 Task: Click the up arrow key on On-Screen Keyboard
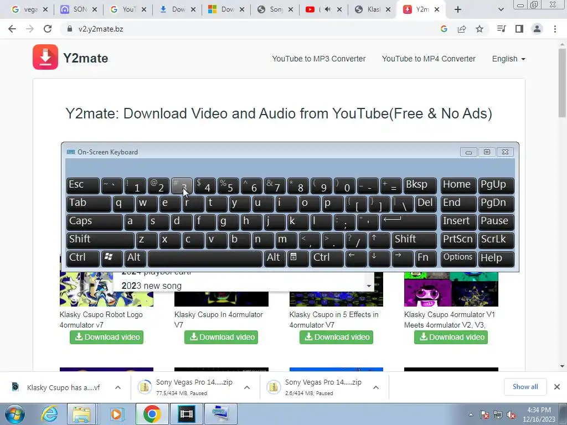coord(379,241)
